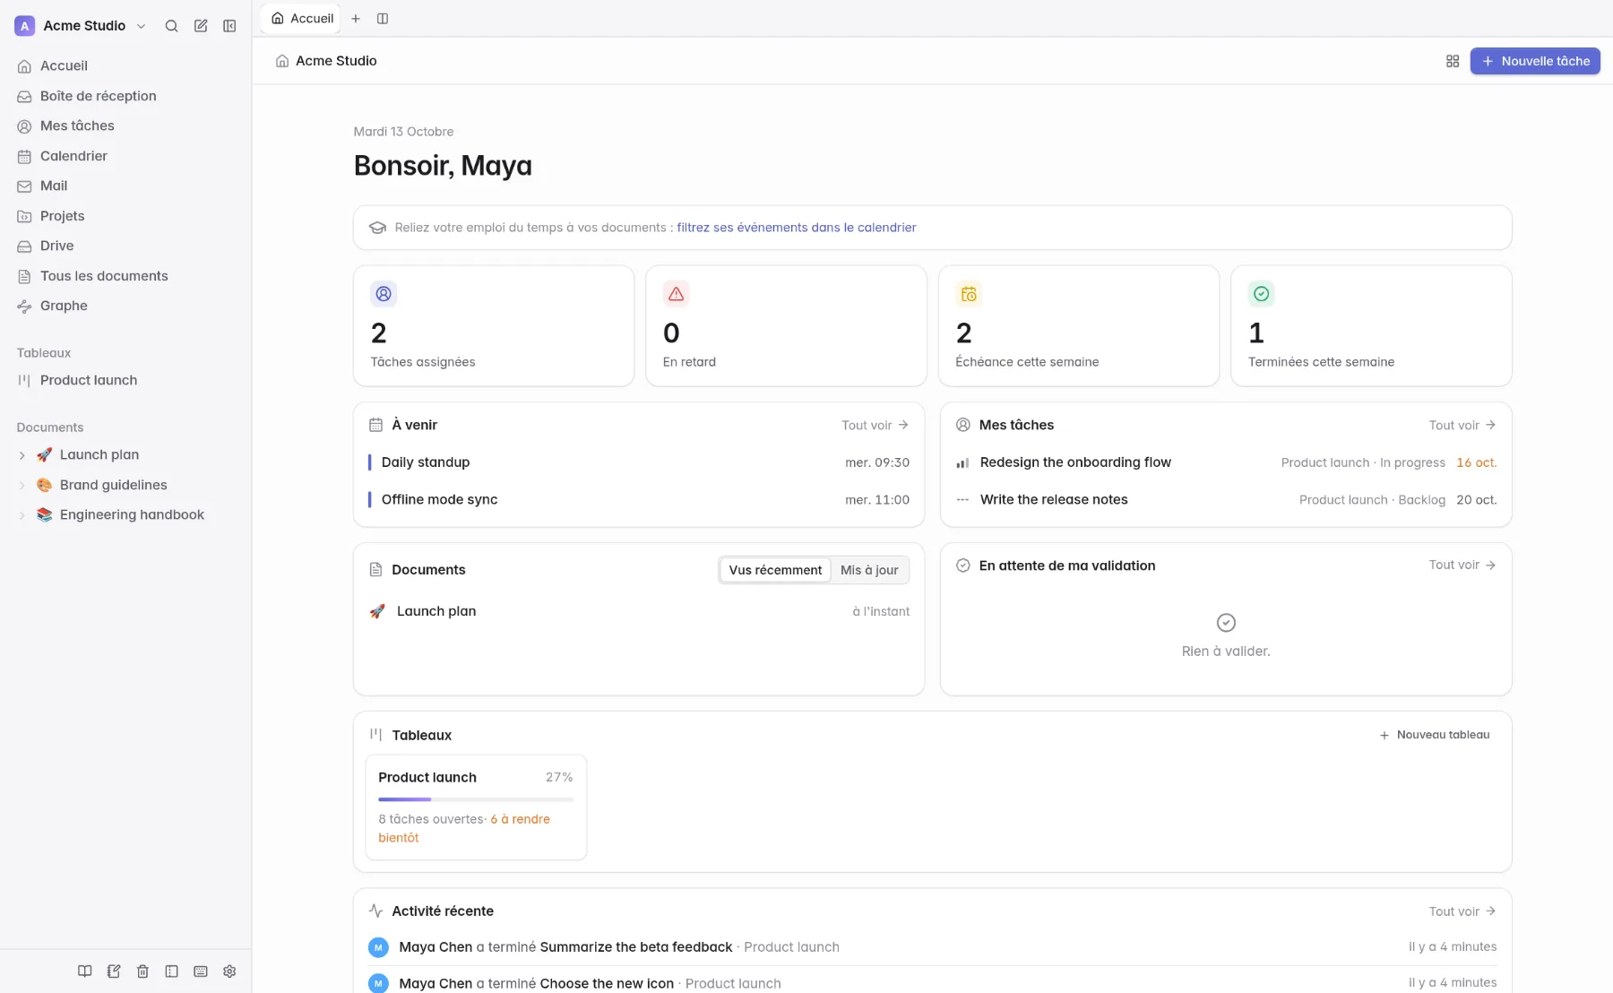Click the notebook-with-pencil icon in sidebar footer
The width and height of the screenshot is (1613, 993).
(114, 971)
